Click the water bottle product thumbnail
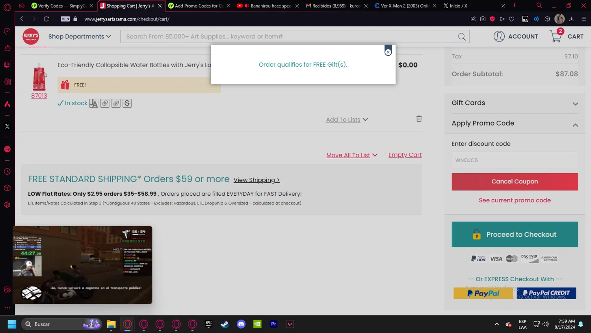Viewport: 591px width, 333px height. [x=39, y=77]
